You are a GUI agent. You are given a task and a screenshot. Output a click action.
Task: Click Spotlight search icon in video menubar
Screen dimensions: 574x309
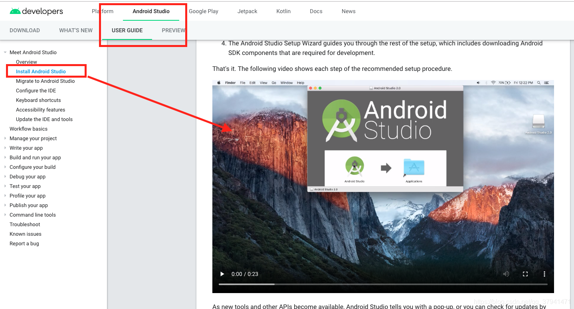tap(539, 83)
